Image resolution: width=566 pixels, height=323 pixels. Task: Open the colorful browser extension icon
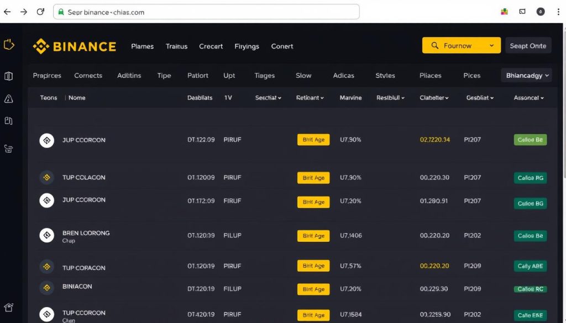click(x=504, y=12)
